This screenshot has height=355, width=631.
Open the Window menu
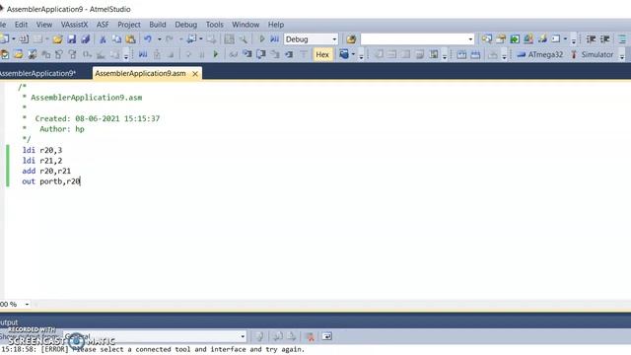245,25
